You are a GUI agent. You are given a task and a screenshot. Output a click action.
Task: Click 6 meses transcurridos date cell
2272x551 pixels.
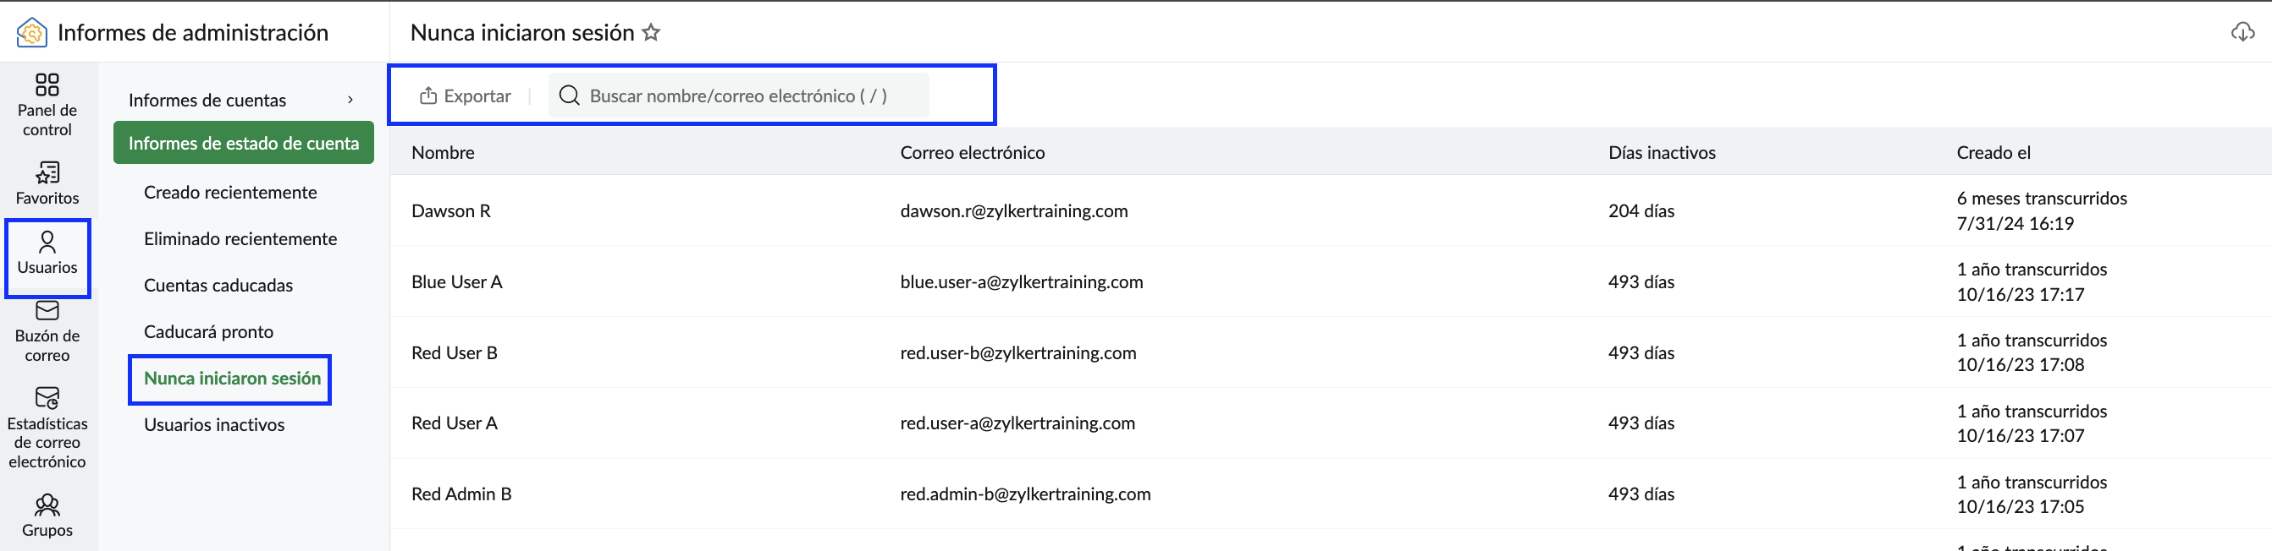[x=2042, y=199]
